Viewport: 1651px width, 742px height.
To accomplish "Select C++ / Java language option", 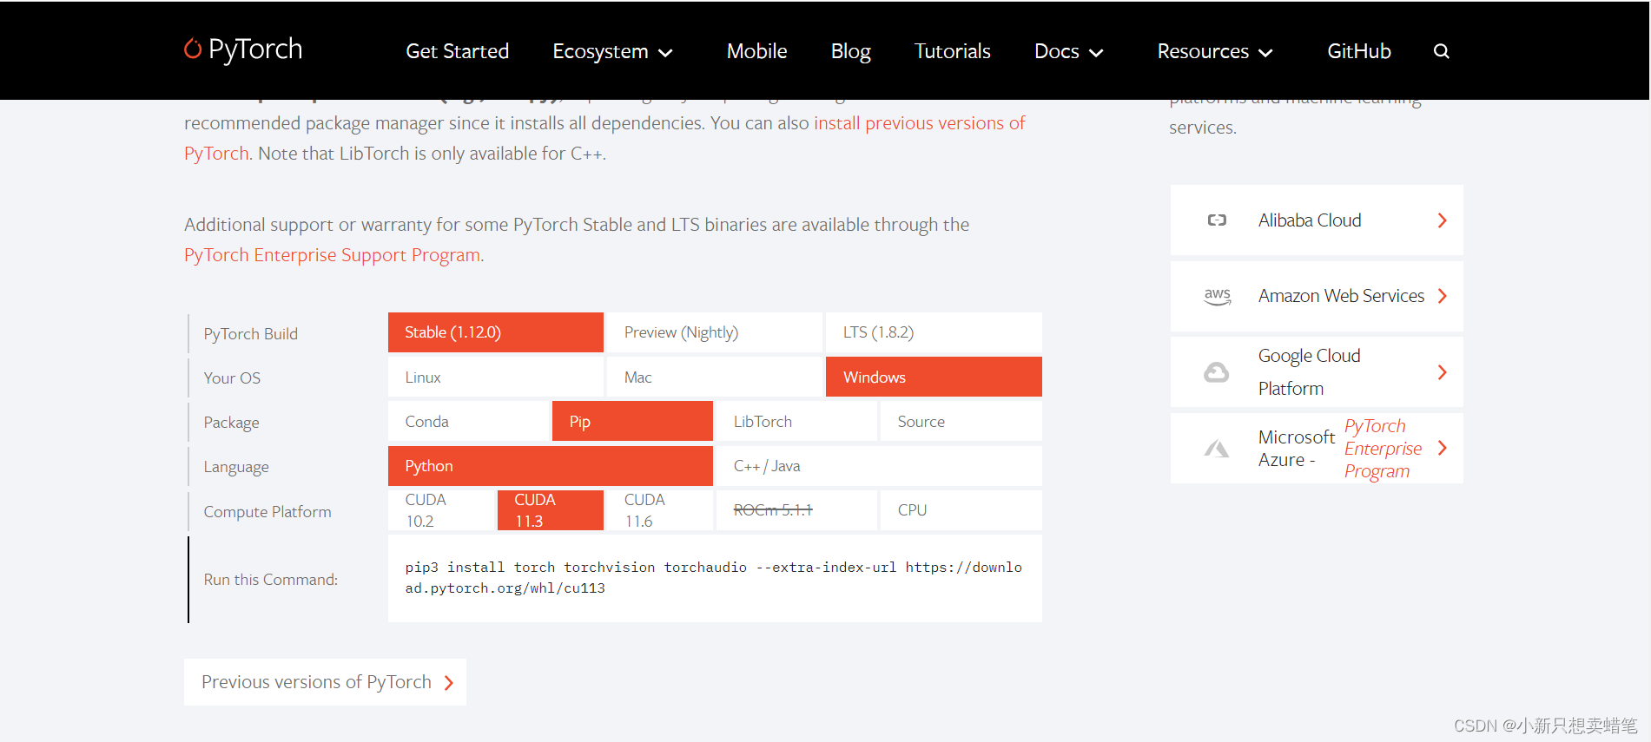I will coord(879,466).
